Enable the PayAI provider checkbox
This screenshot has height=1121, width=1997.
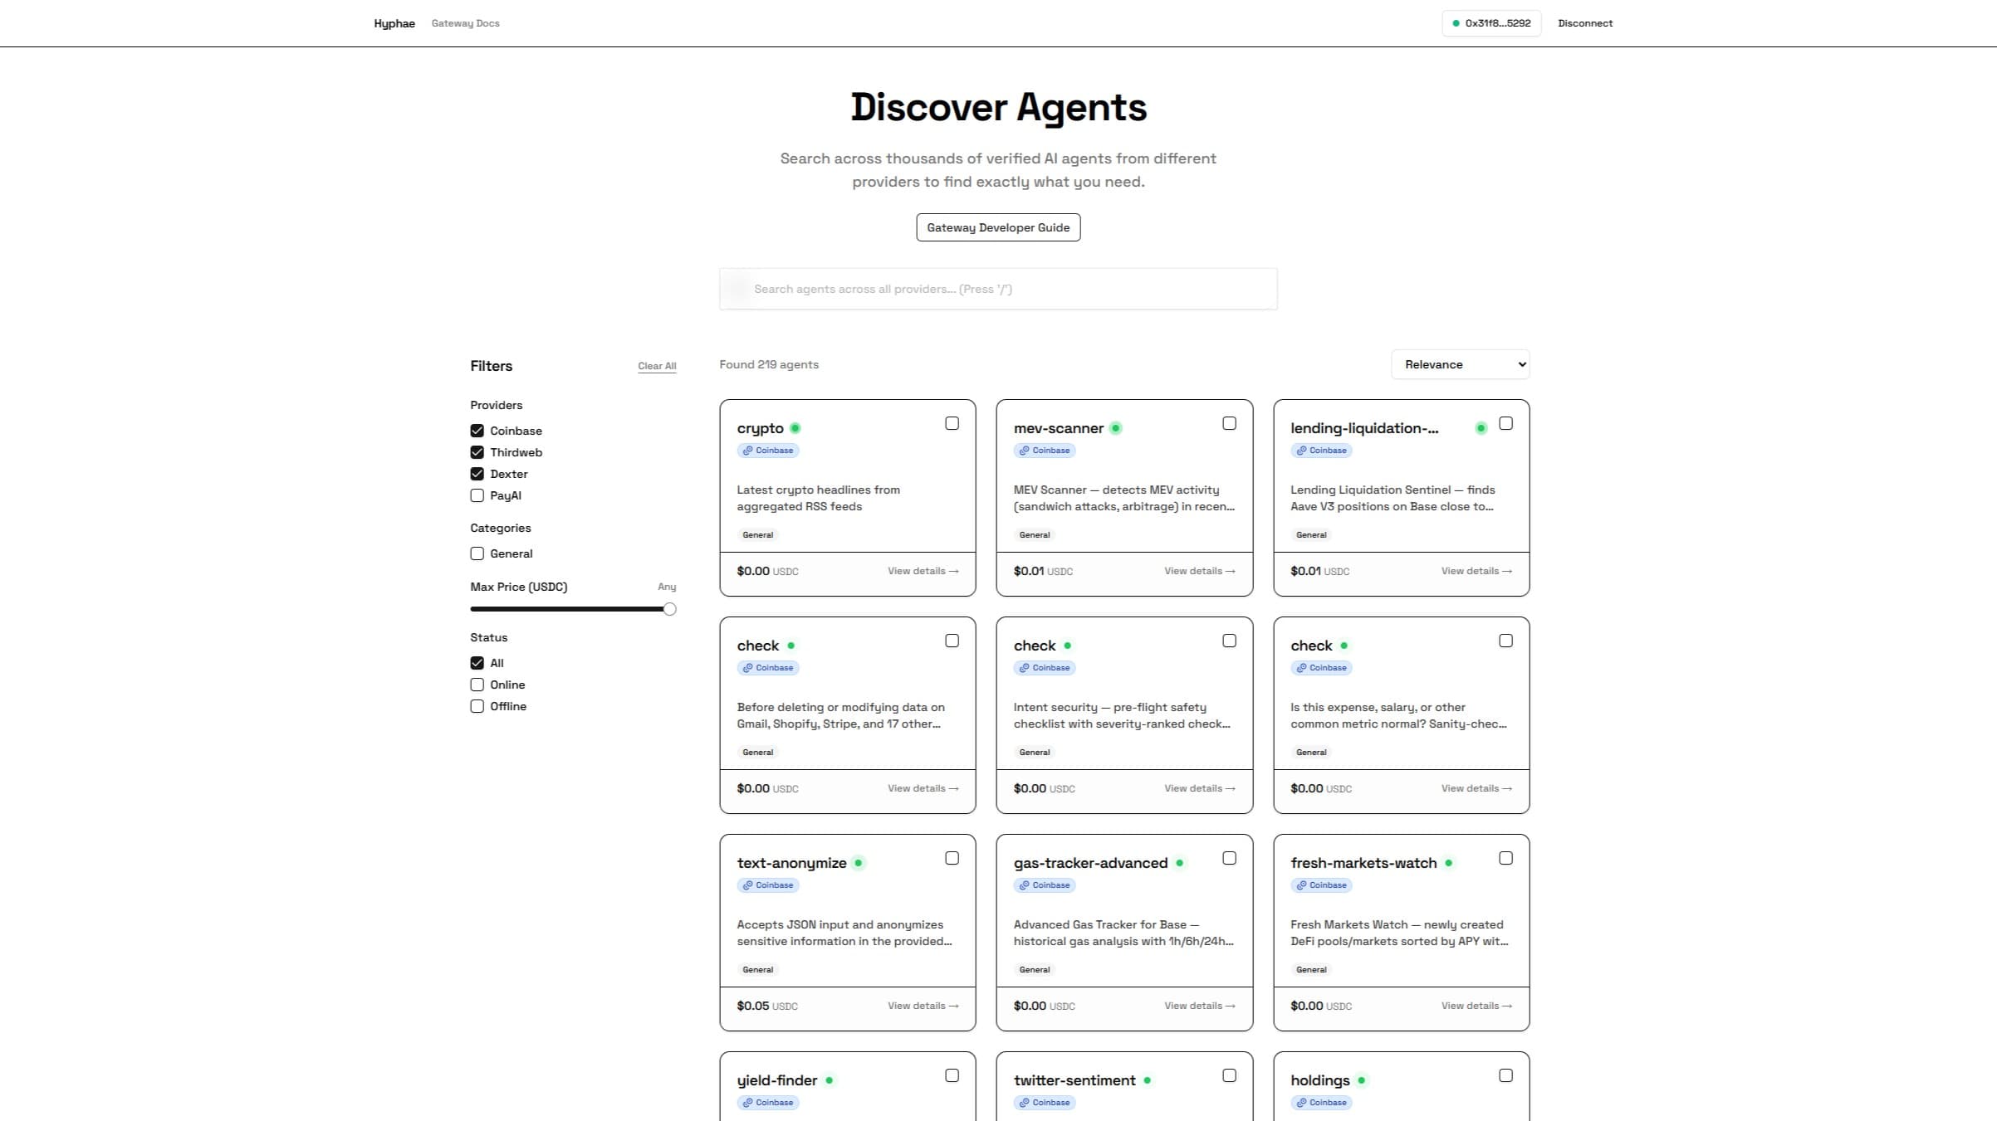coord(477,495)
